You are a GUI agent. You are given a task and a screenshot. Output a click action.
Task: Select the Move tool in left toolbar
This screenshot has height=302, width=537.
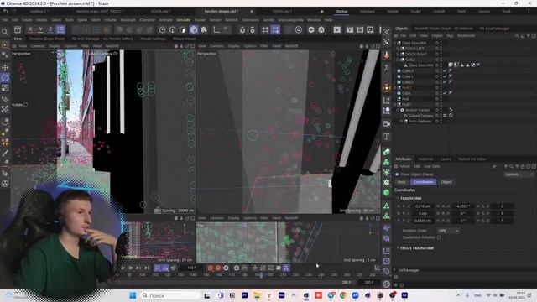coord(5,67)
